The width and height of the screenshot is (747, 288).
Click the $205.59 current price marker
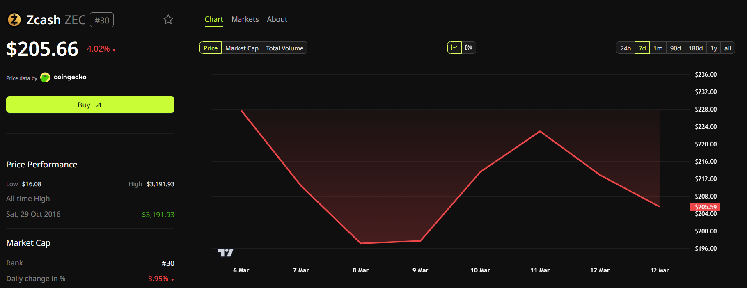[x=705, y=207]
